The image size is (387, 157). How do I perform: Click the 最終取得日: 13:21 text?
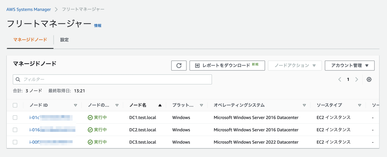[66, 91]
